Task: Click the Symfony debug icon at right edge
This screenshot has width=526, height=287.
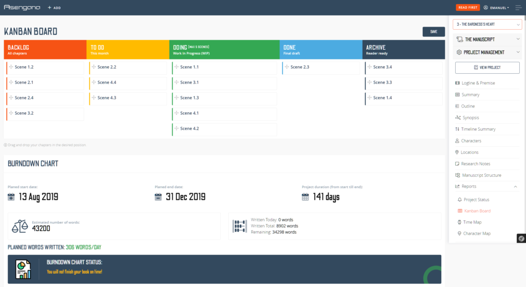Action: (x=520, y=238)
